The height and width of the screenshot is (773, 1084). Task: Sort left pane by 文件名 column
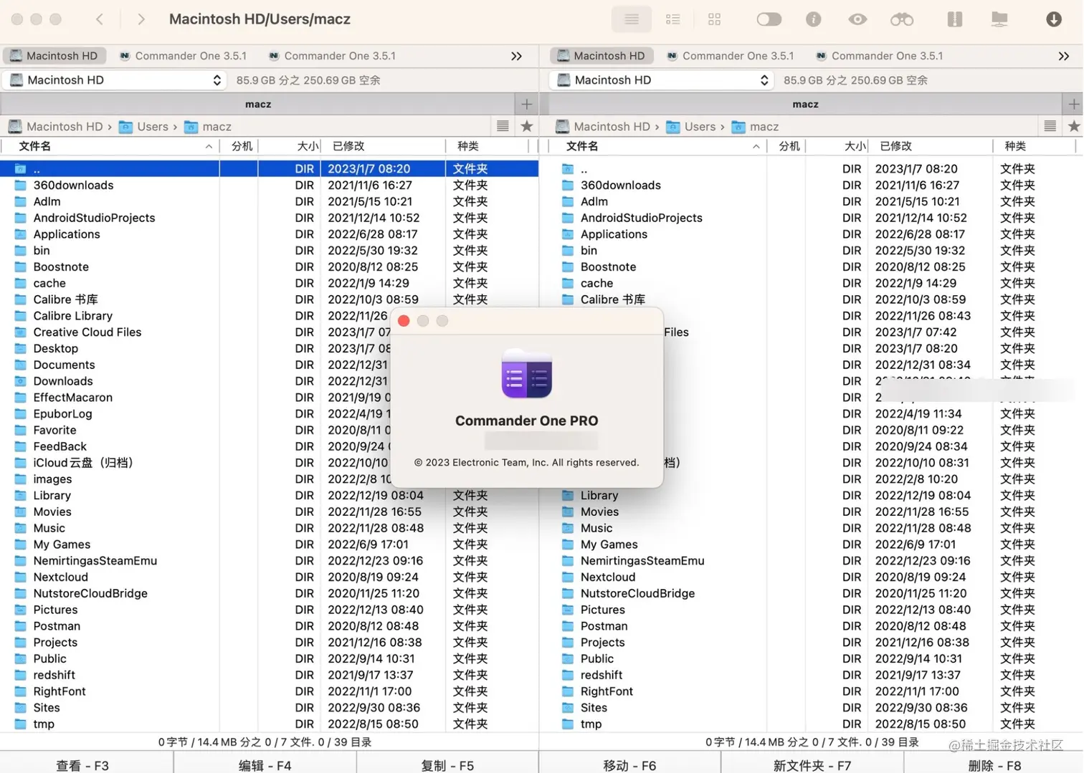[x=109, y=146]
